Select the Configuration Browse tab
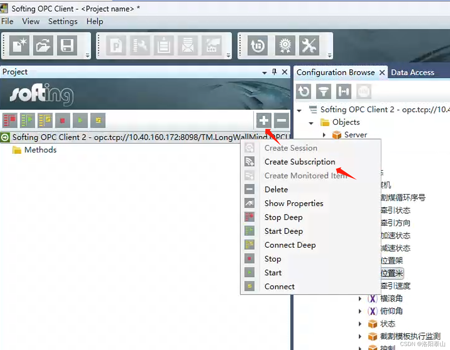 point(336,72)
